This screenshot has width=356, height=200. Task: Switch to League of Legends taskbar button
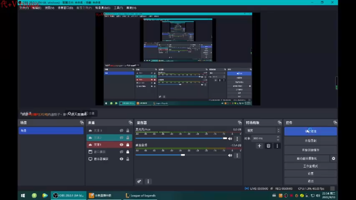141,196
